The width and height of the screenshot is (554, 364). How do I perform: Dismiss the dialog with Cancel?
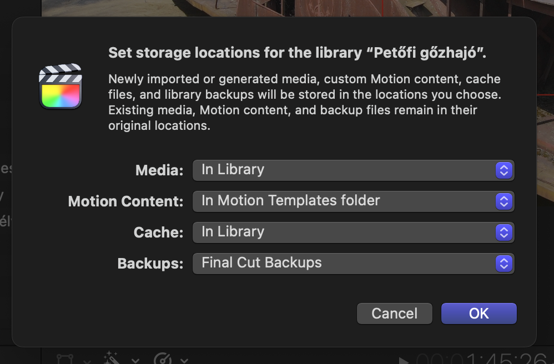point(394,314)
